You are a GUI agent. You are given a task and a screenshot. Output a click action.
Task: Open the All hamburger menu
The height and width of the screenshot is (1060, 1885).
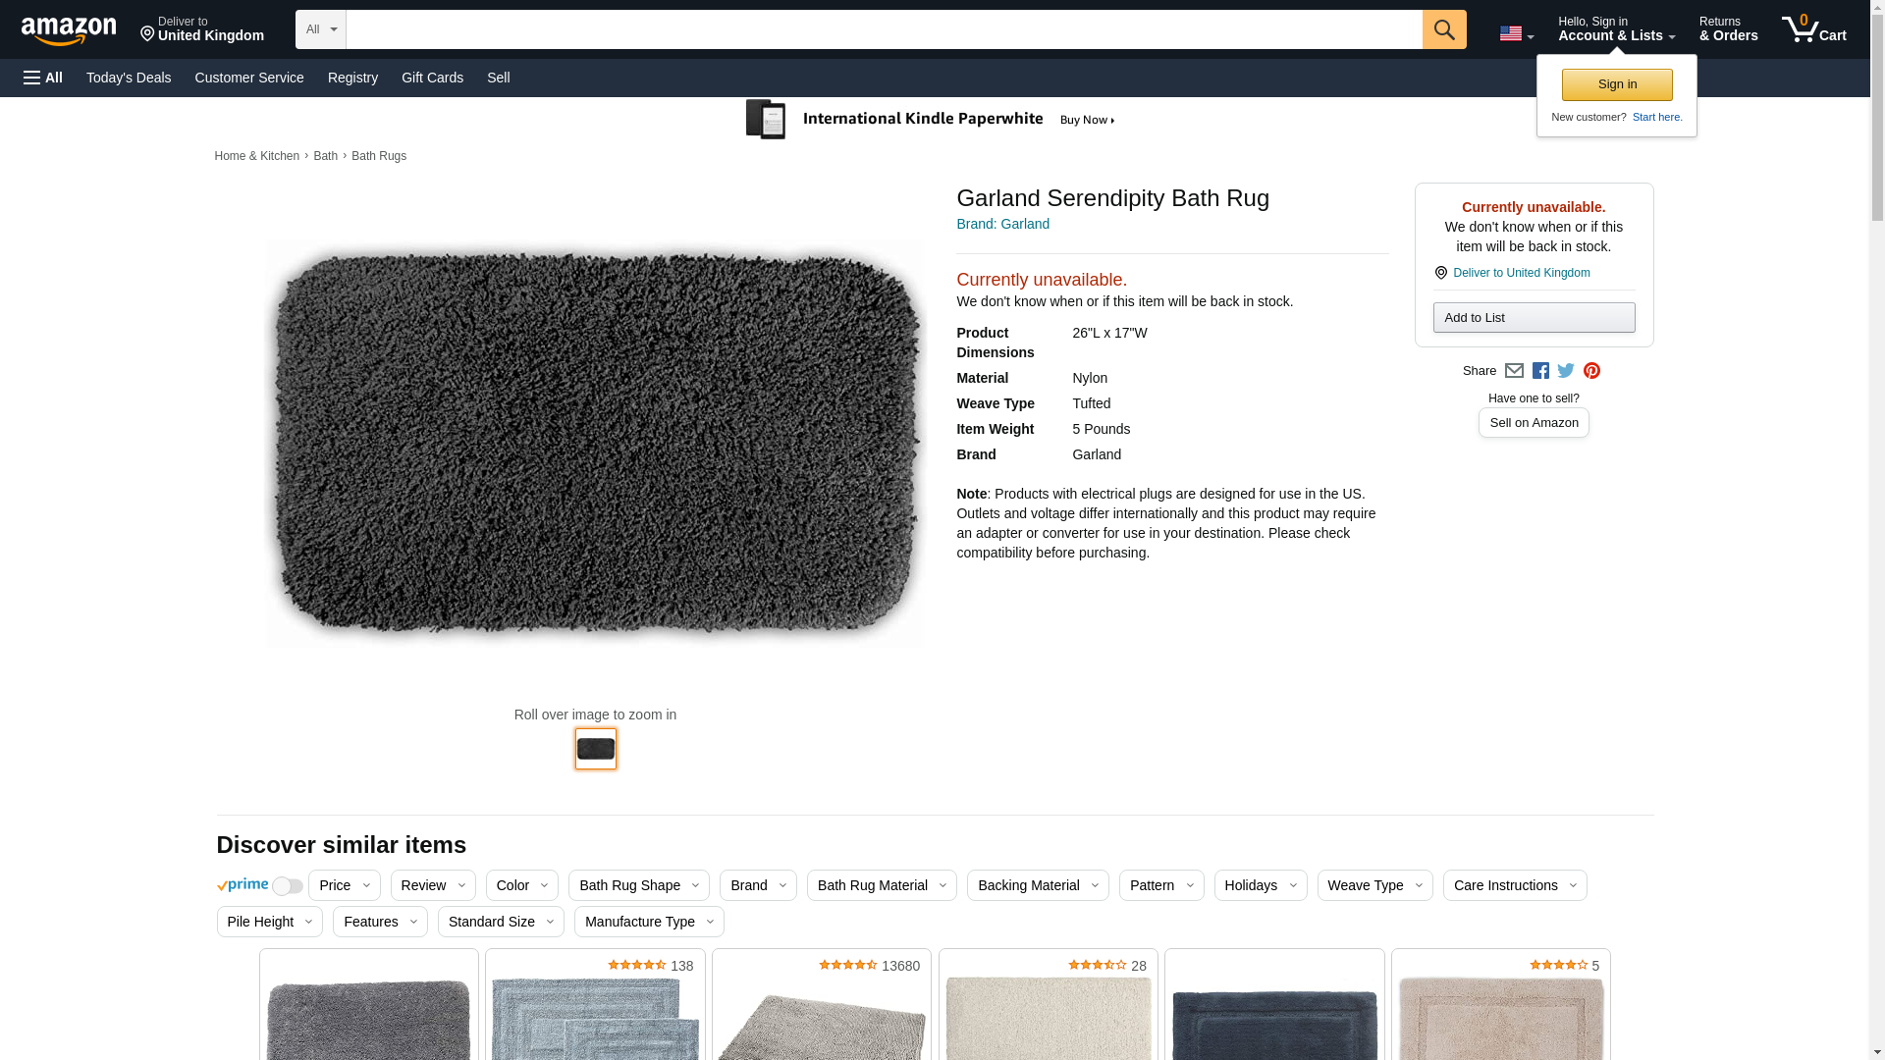[x=43, y=78]
